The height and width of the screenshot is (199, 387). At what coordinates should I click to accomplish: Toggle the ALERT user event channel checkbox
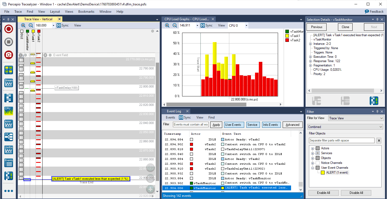pos(323,173)
